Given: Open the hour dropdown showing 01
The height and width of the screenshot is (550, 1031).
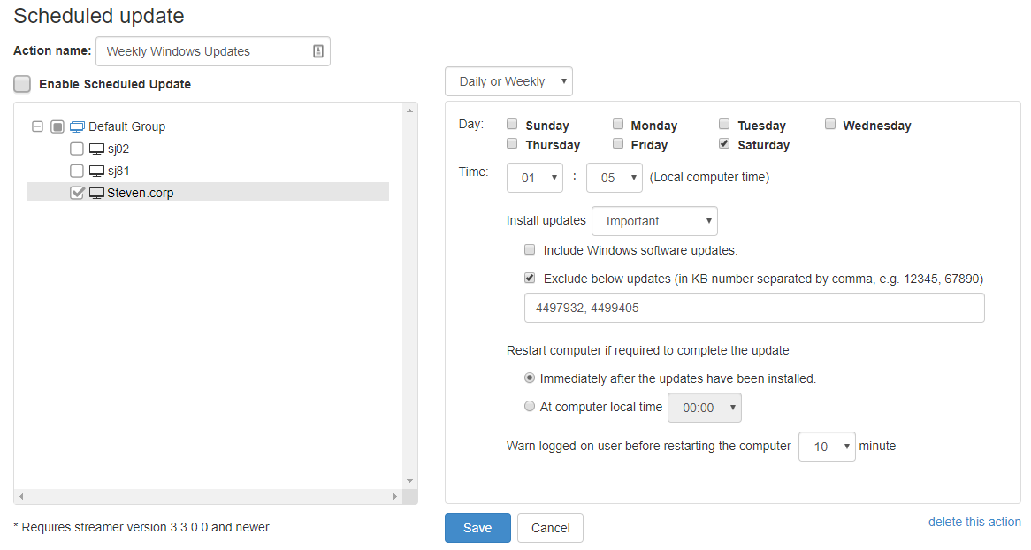Looking at the screenshot, I should point(535,178).
